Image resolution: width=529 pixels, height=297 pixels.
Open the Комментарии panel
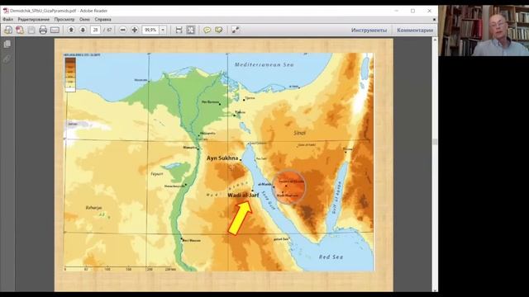[x=415, y=30]
